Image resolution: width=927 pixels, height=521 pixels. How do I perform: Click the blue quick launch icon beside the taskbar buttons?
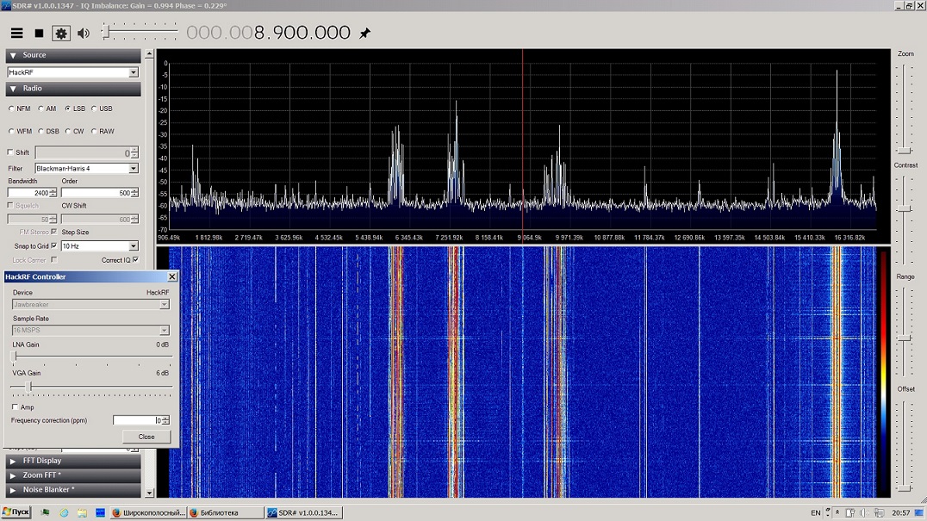point(101,512)
